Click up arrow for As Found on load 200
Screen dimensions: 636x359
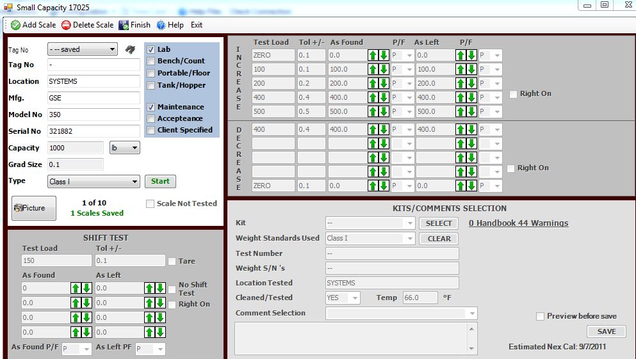(x=373, y=83)
